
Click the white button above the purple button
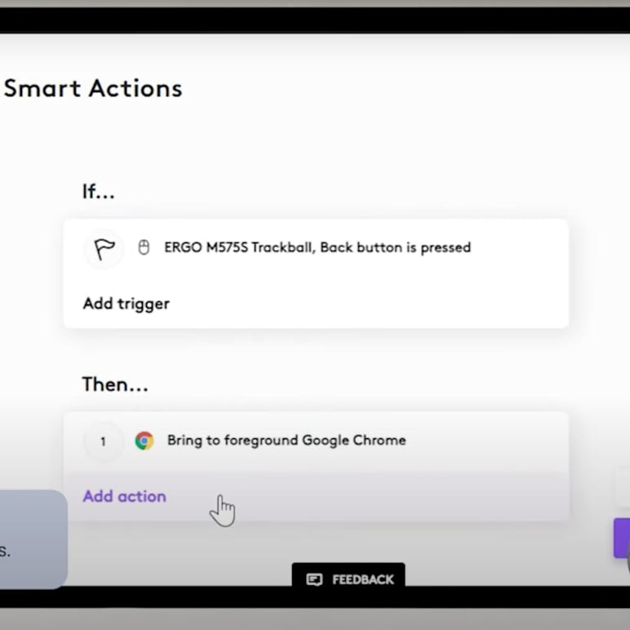click(622, 488)
